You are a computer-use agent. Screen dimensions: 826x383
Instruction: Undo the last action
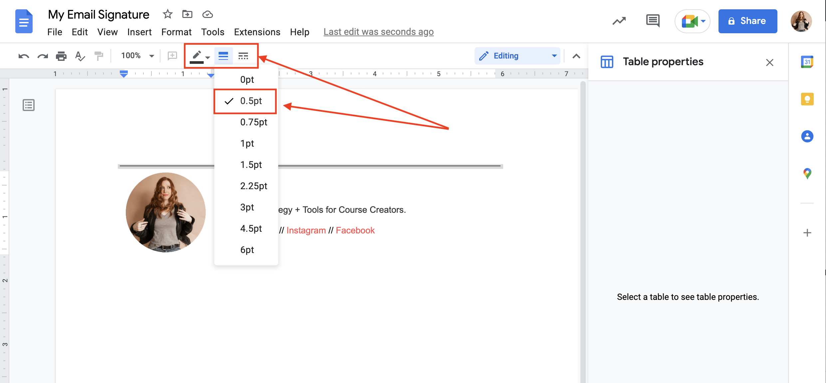pos(24,56)
